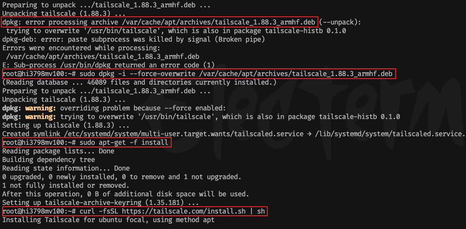466x229 pixels.
Task: Click the "Building dependency tree" line
Action: point(48,160)
